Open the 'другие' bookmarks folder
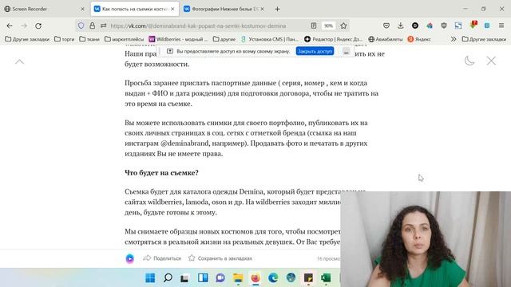This screenshot has height=287, width=511. 224,39
